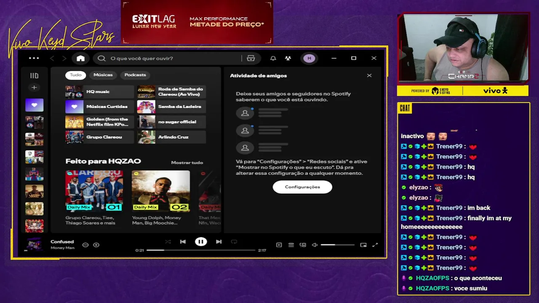539x303 pixels.
Task: Select the 'Músicas' filter chip
Action: coord(103,75)
